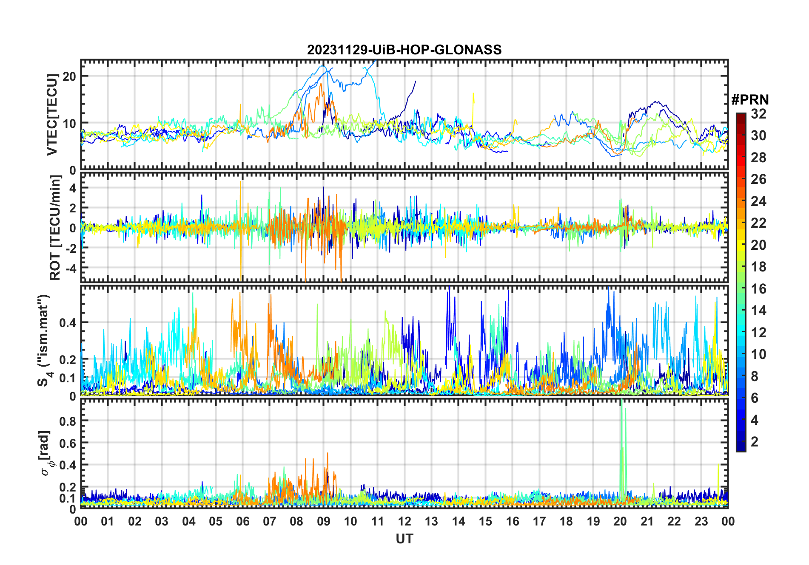Image resolution: width=809 pixels, height=565 pixels.
Task: Click the 0.6 tick on σφ axis
Action: [68, 443]
